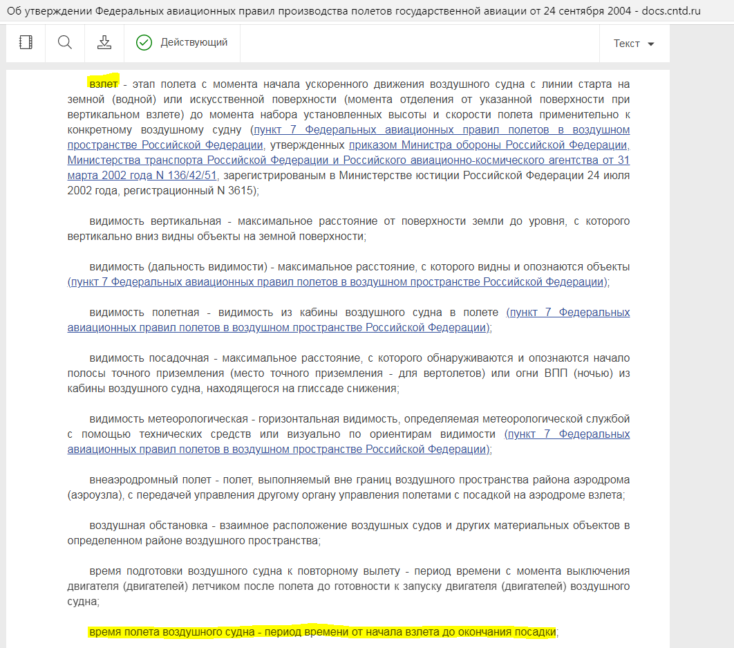The image size is (734, 648).
Task: Click the term 'видимость вертикальная'
Action: [x=155, y=221]
